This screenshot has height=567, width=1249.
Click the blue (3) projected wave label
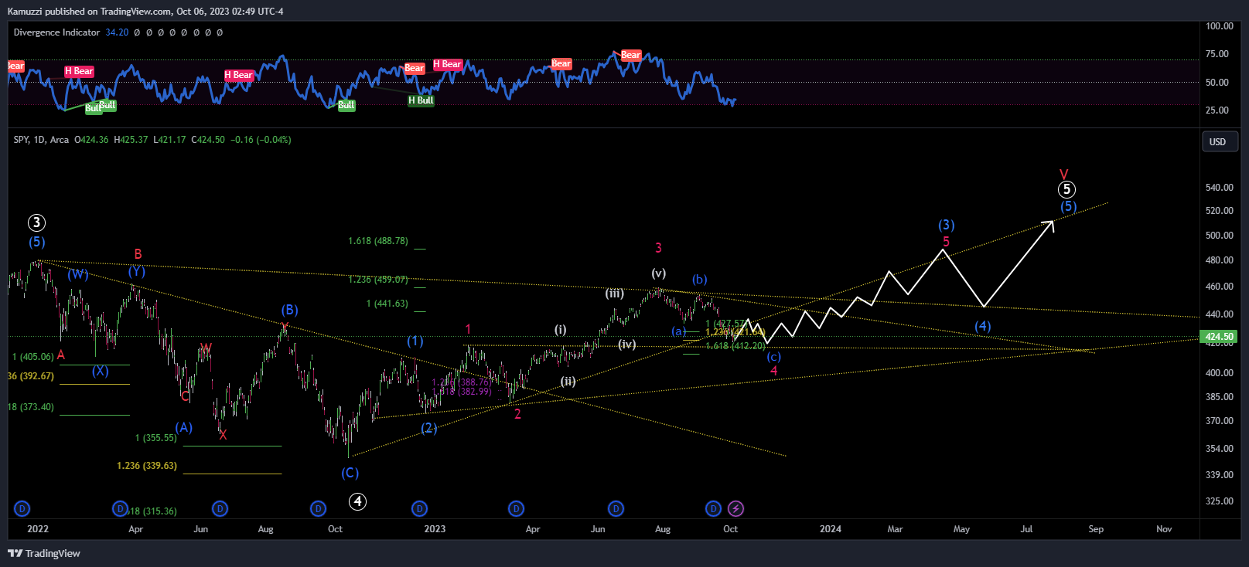pyautogui.click(x=947, y=225)
